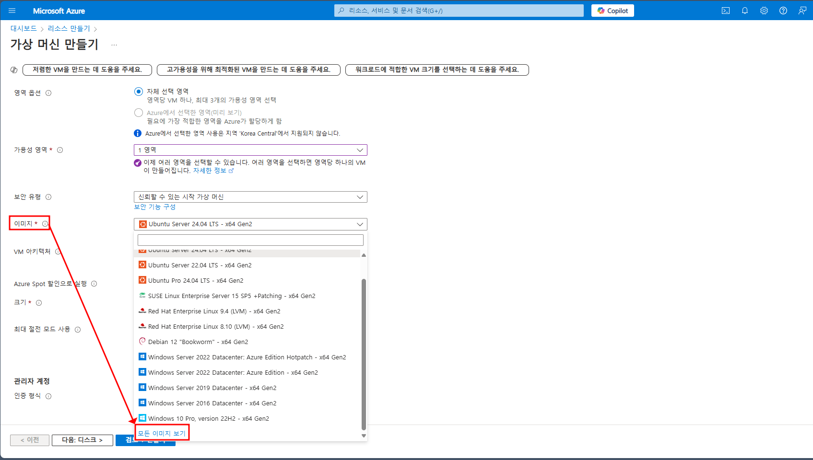
Task: Choose Windows Server 2019 Datacenter image
Action: [247, 388]
